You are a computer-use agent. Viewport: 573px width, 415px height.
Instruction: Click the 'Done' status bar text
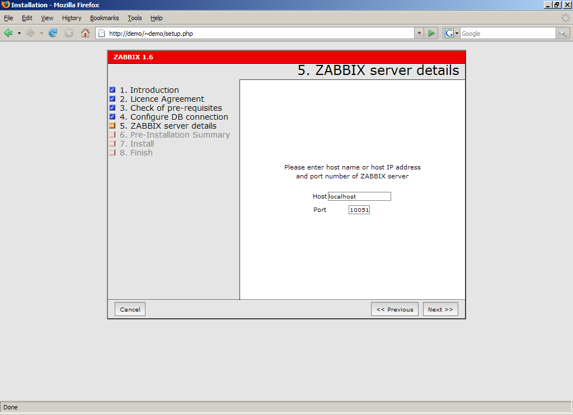[x=10, y=407]
